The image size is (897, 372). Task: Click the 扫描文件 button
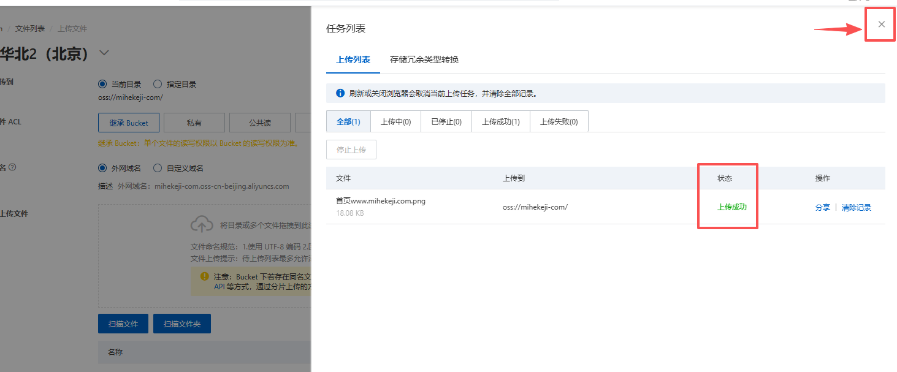(x=123, y=324)
